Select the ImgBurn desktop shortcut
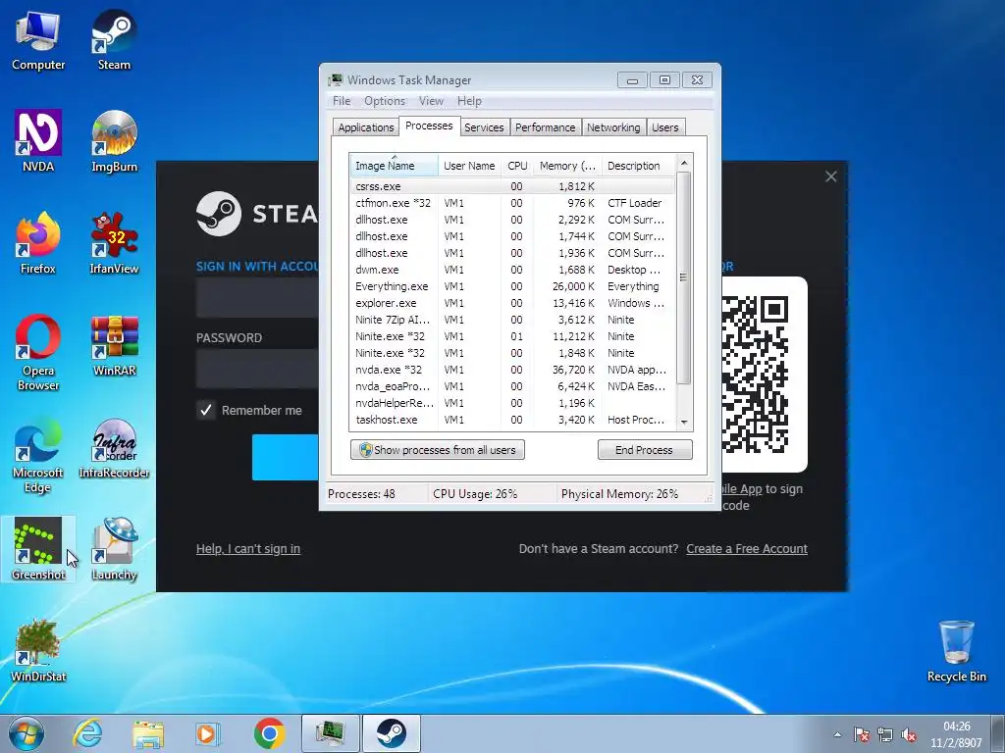The height and width of the screenshot is (753, 1005). tap(114, 142)
